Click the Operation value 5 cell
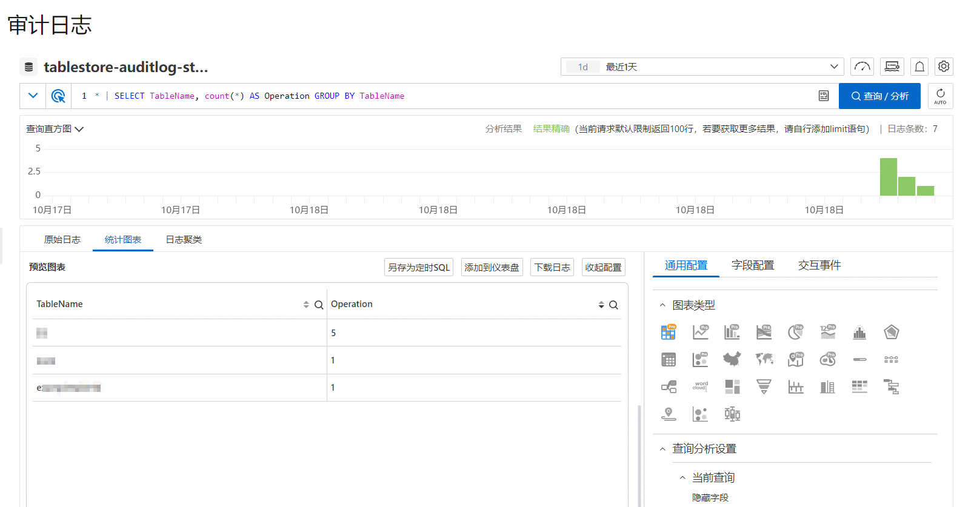 tap(474, 333)
